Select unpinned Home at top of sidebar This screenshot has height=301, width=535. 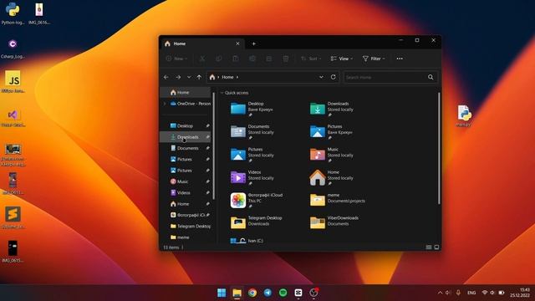tap(186, 93)
